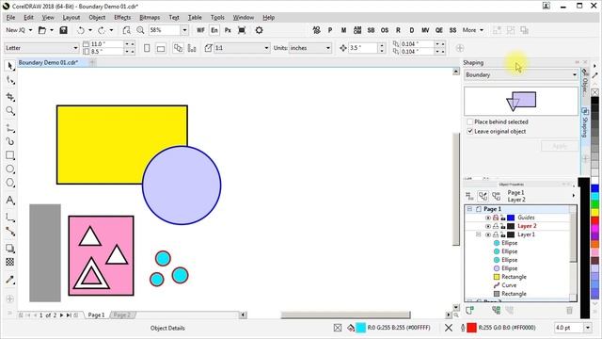This screenshot has width=602, height=339.
Task: Open the 1:1 drawing scale dropdown
Action: 266,48
